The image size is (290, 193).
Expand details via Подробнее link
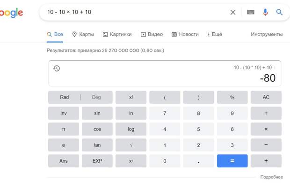[271, 177]
